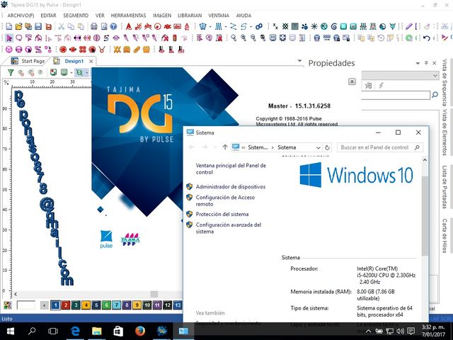Switch to the Start Page tab
The width and height of the screenshot is (453, 340).
28,61
